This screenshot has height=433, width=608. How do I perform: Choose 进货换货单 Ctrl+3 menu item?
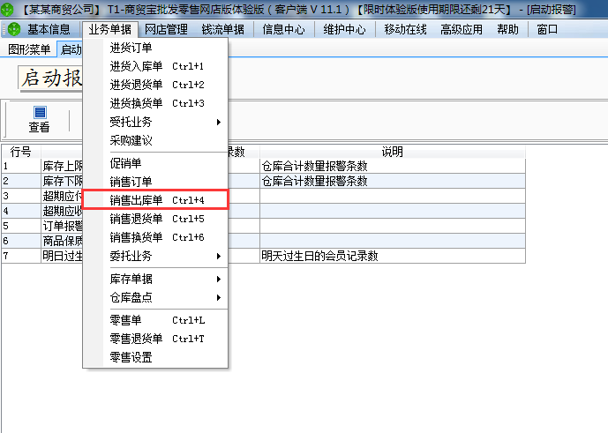(x=155, y=103)
